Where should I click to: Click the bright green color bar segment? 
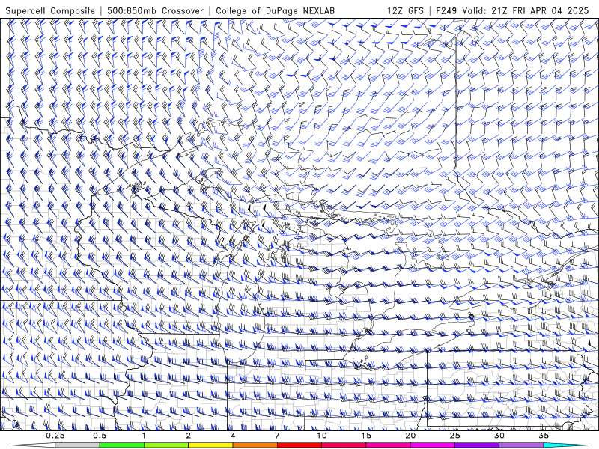tap(122, 445)
